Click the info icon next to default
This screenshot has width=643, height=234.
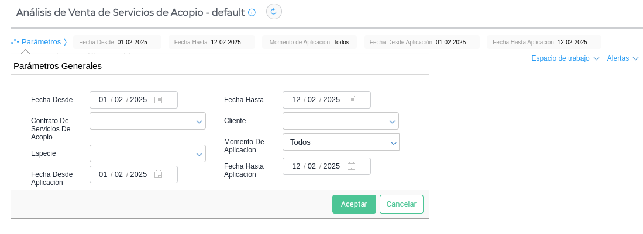click(252, 12)
